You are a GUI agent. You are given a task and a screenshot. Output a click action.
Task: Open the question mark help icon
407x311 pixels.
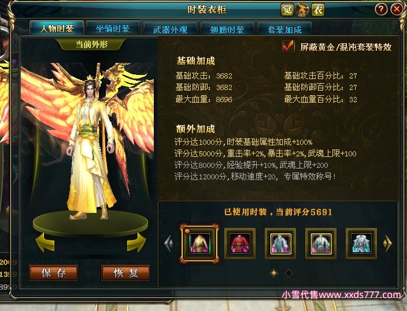tap(381, 10)
